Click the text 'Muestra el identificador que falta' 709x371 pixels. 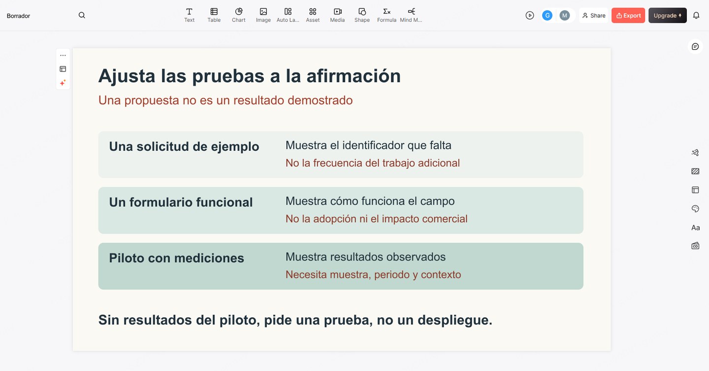[x=368, y=145]
